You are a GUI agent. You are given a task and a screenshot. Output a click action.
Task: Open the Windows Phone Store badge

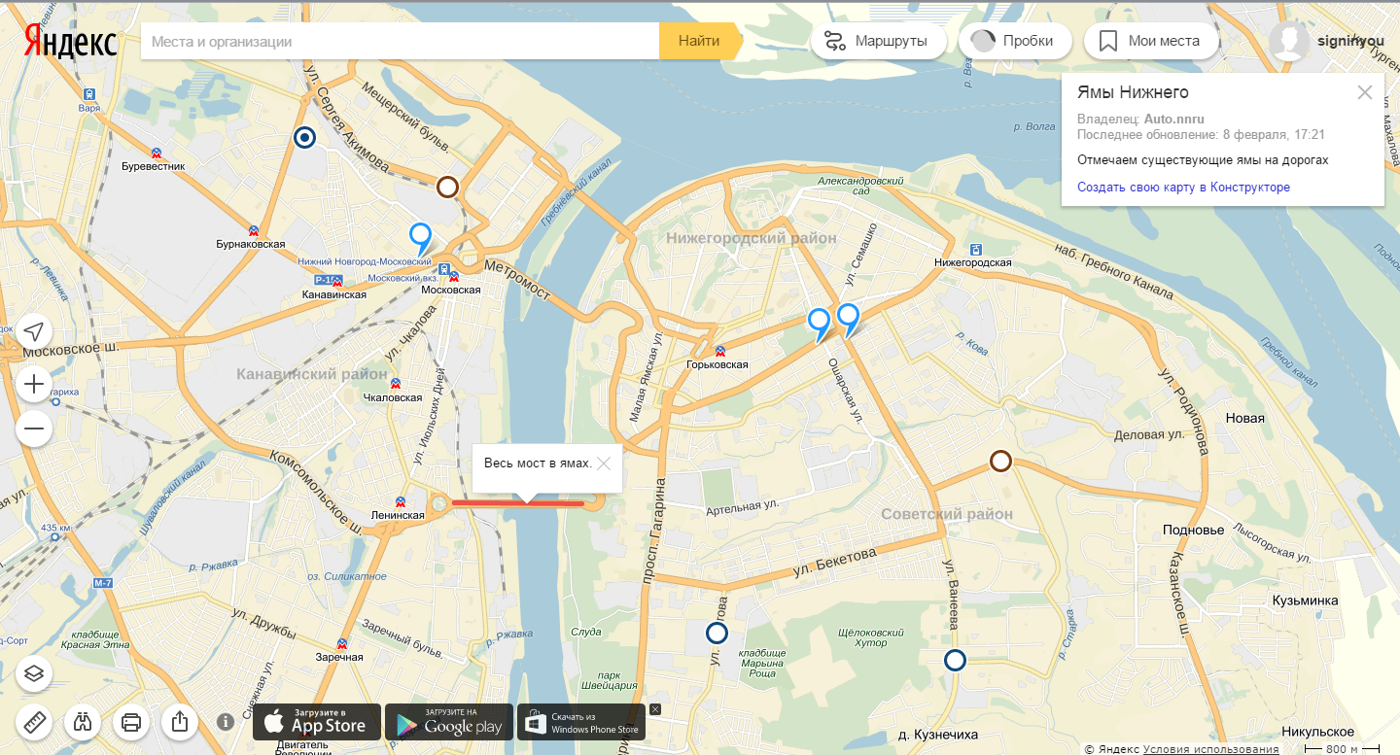581,722
